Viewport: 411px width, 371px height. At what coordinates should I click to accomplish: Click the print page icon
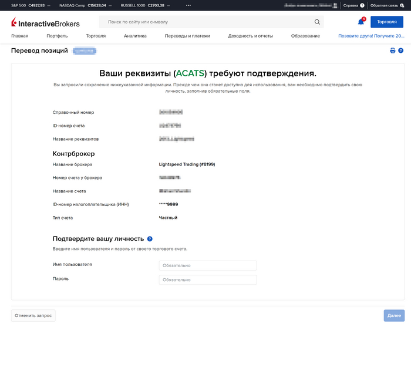(393, 51)
